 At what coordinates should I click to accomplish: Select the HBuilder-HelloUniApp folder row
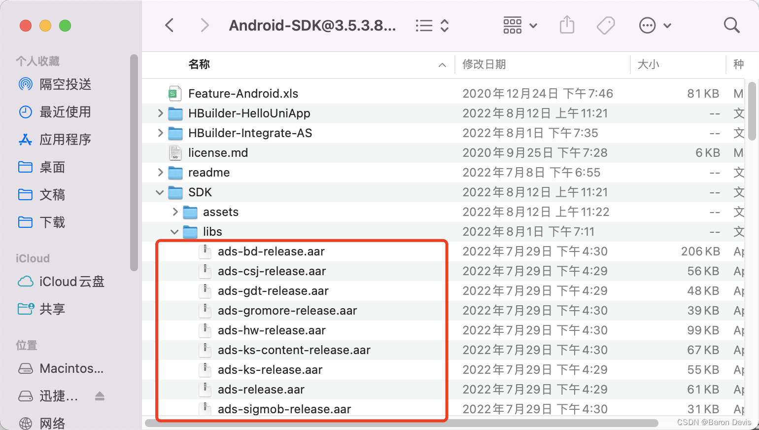[443, 113]
